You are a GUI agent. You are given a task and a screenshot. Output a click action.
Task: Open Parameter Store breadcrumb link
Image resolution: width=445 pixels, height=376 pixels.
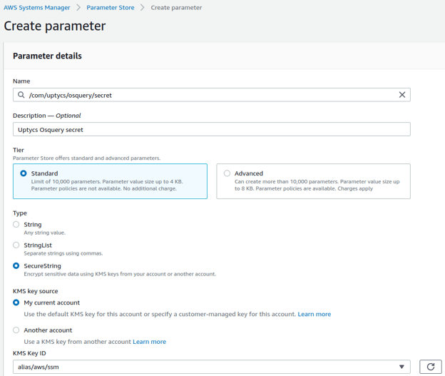(111, 8)
